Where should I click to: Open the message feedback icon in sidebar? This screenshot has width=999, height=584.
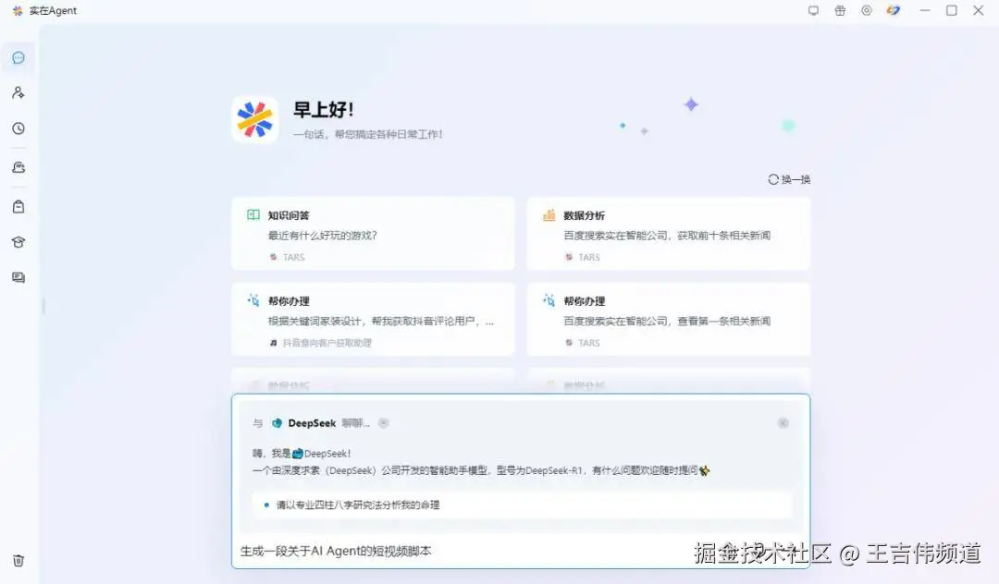pyautogui.click(x=18, y=277)
